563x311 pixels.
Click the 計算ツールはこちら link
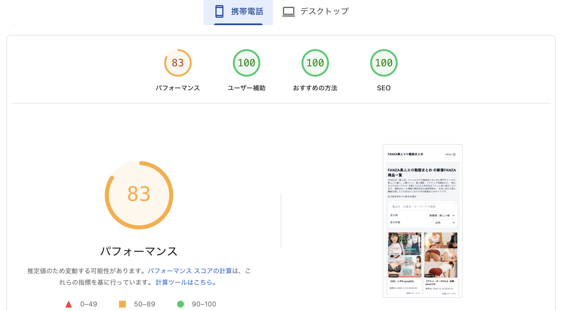[185, 283]
